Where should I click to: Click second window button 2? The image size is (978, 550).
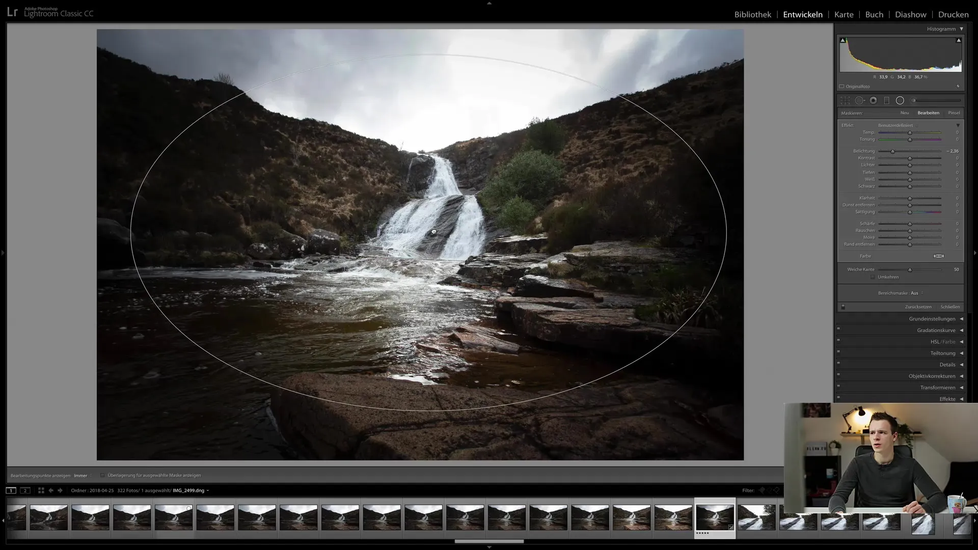(x=25, y=490)
